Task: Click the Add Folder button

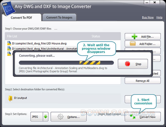Action: 143,44
